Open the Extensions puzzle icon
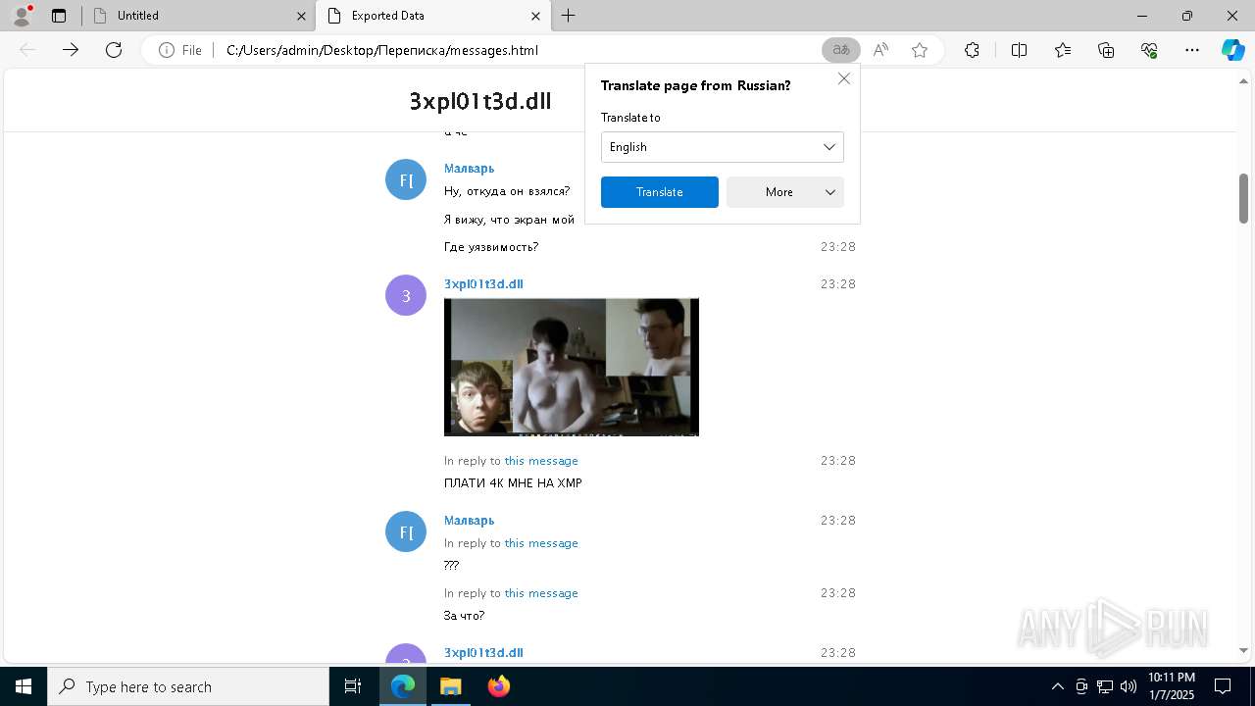The image size is (1255, 706). tap(972, 50)
